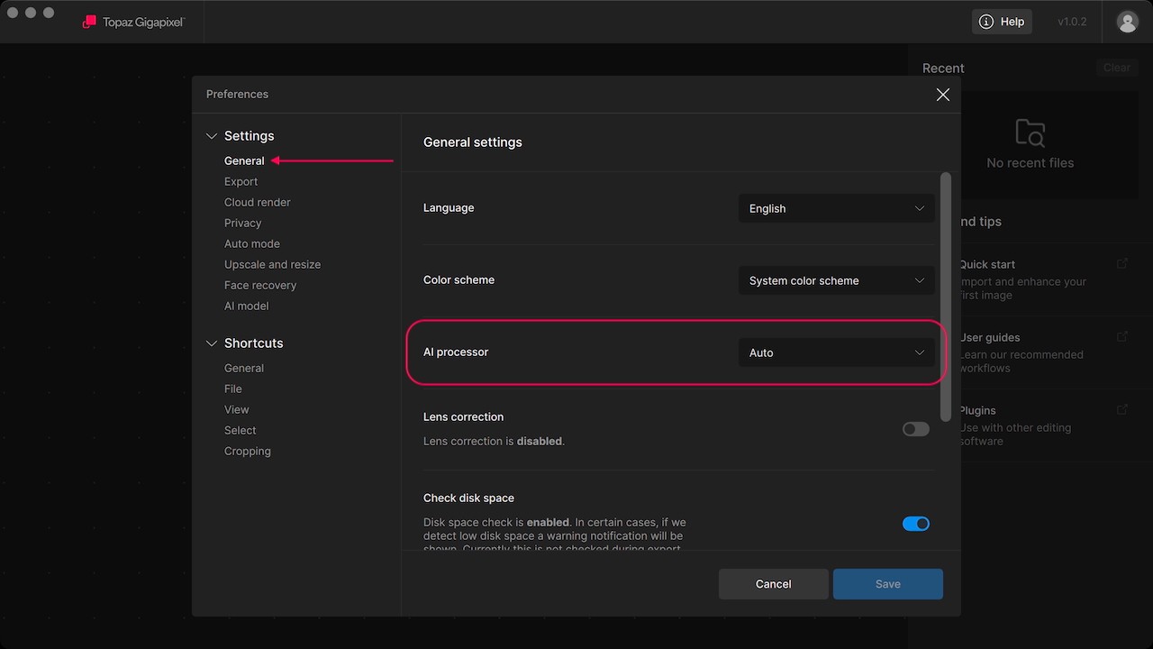Collapse the Settings section chevron
1153x649 pixels.
point(212,136)
